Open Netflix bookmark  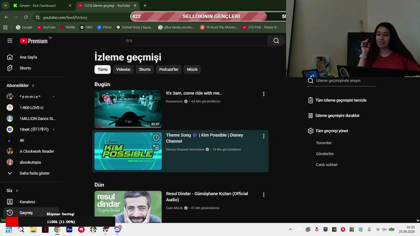pyautogui.click(x=68, y=27)
